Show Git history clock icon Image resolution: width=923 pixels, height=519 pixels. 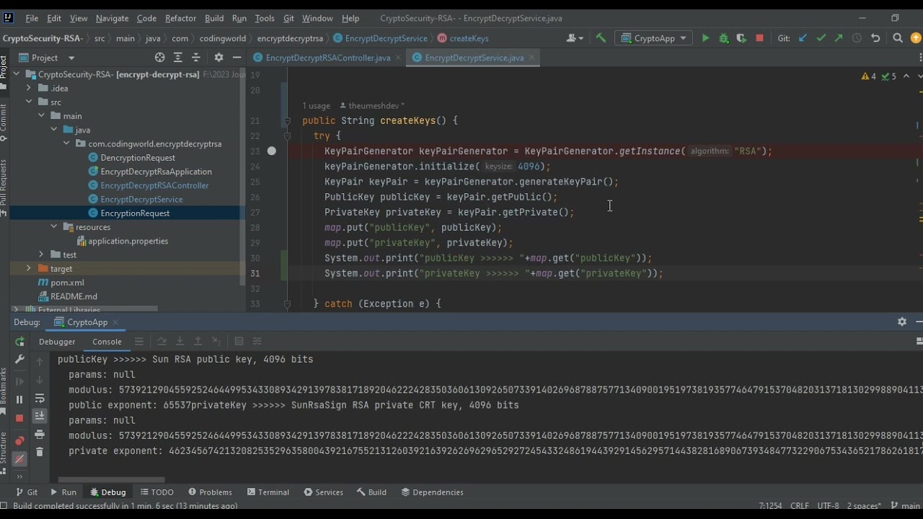(x=857, y=38)
